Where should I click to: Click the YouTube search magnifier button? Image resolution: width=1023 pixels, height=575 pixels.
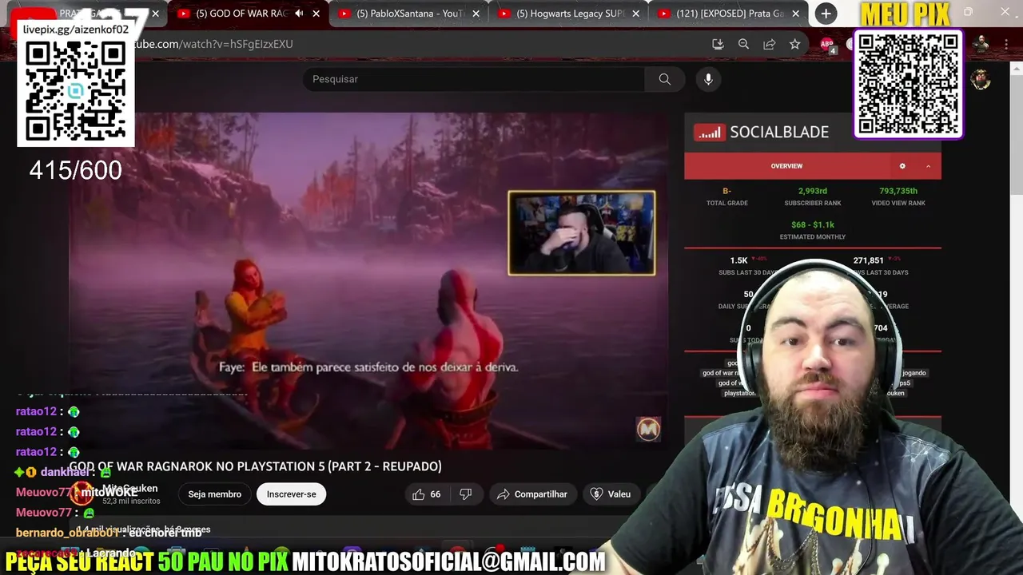(x=664, y=79)
